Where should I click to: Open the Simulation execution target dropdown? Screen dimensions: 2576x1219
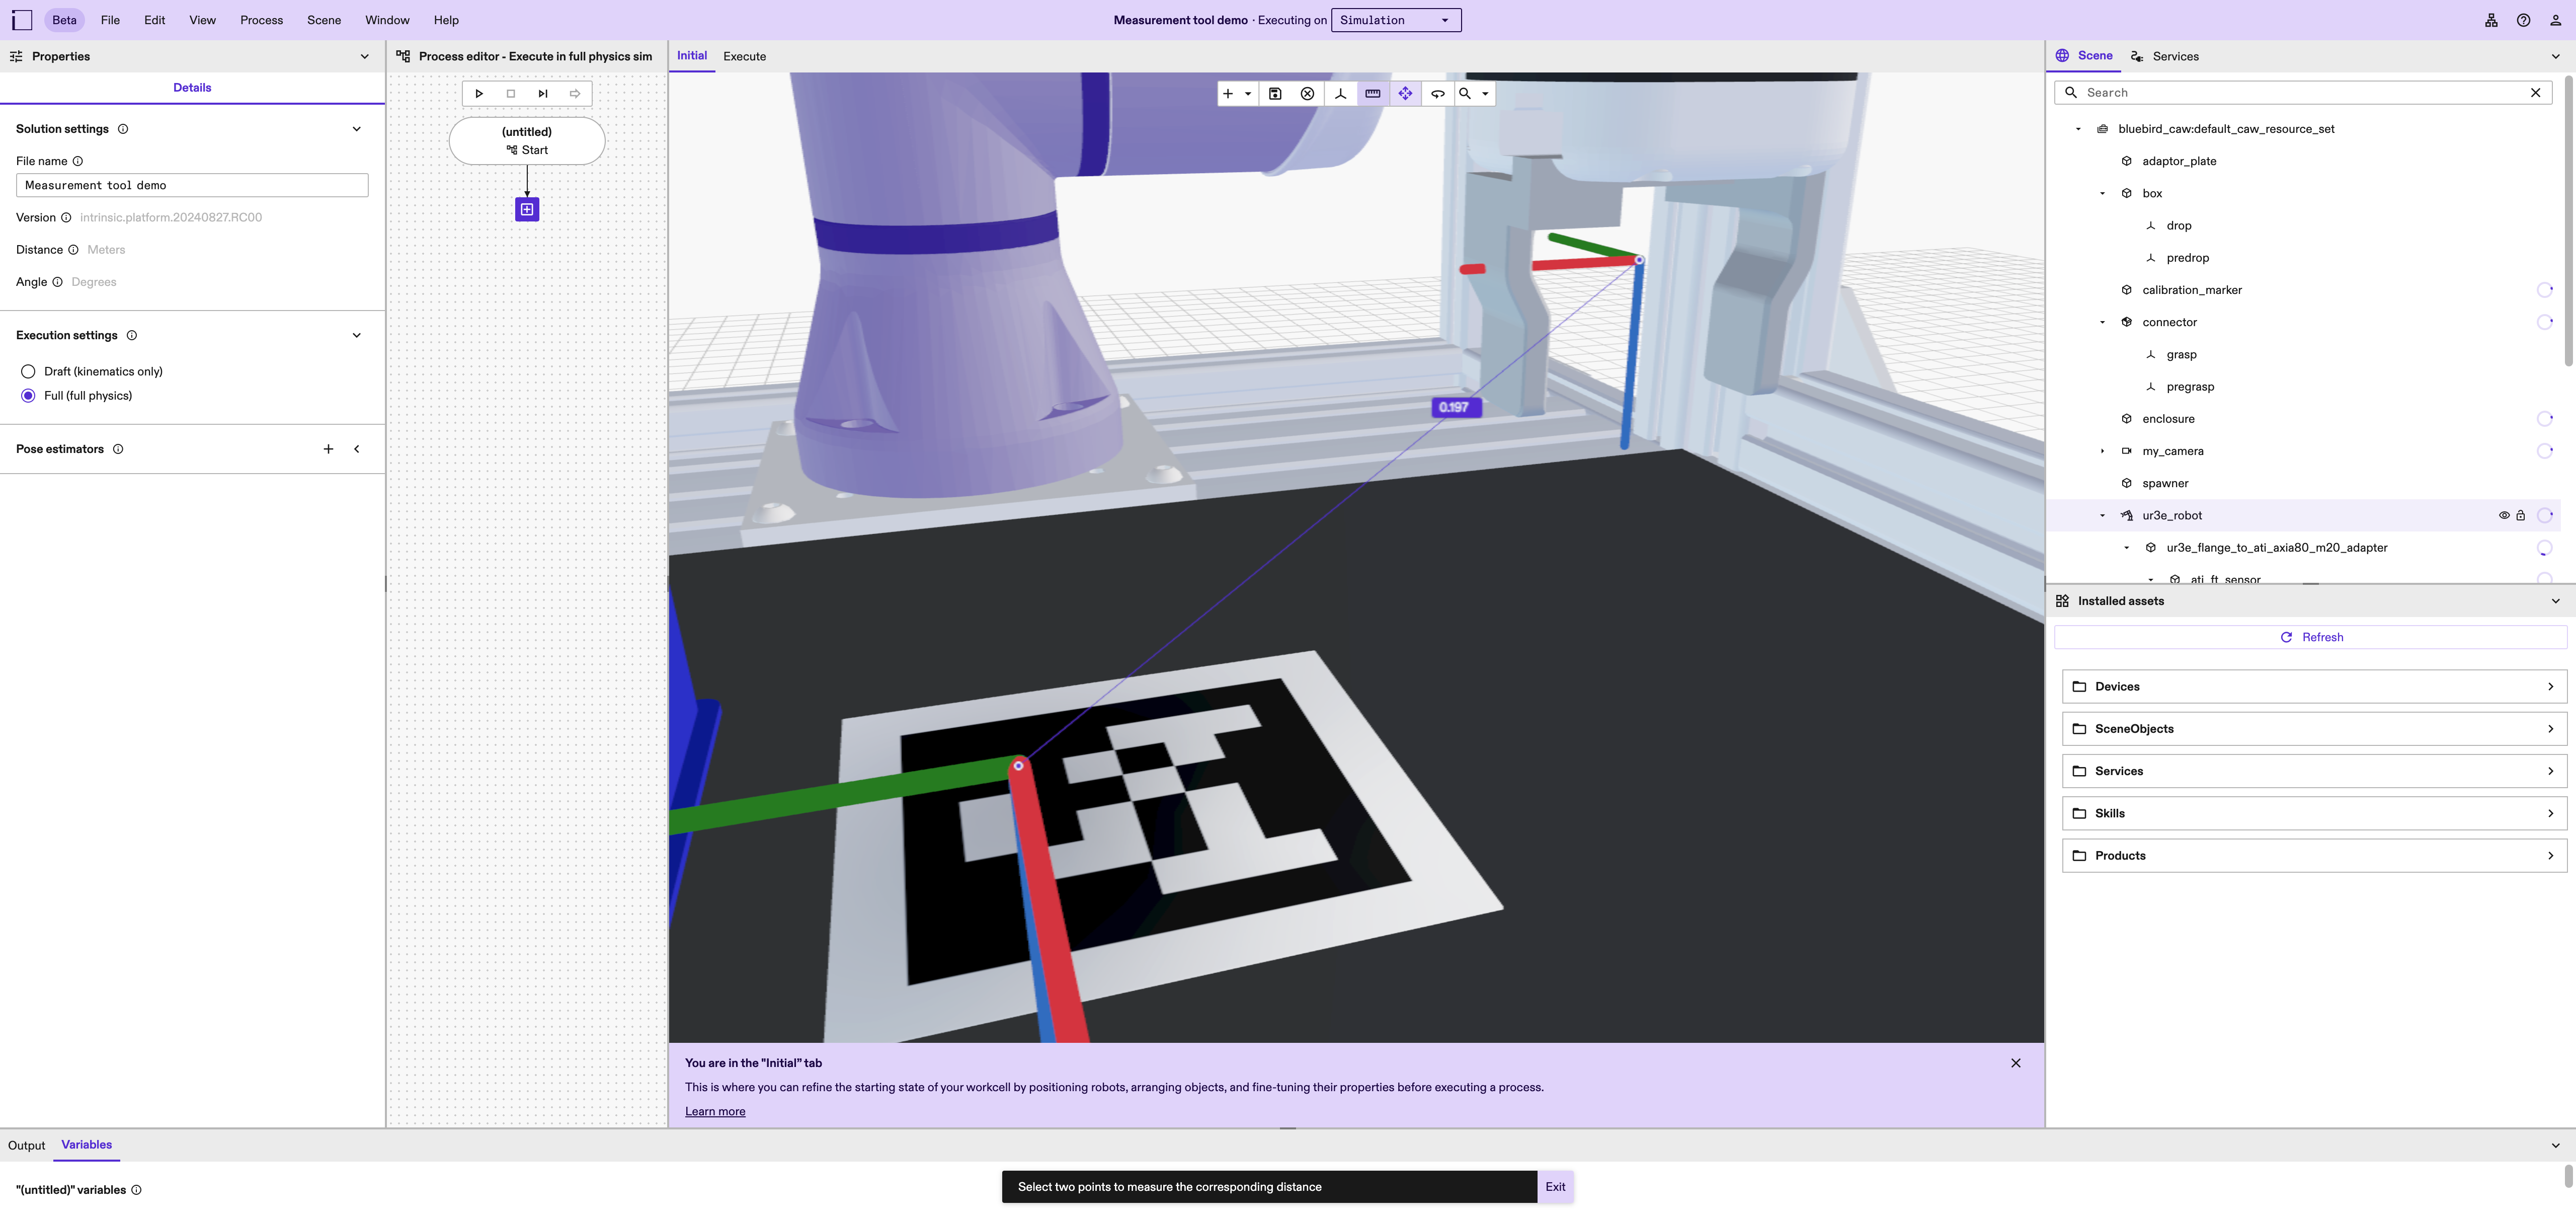pyautogui.click(x=1396, y=20)
